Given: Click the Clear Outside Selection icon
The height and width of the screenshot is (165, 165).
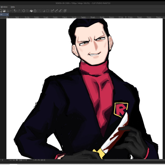Looking at the screenshot, I should [x=28, y=11].
